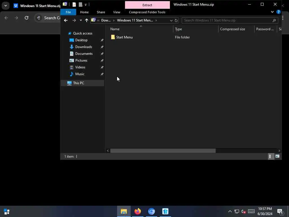The image size is (289, 217).
Task: Expand breadcrumb chevron after Windows 11 Start Men...
Action: pyautogui.click(x=156, y=20)
